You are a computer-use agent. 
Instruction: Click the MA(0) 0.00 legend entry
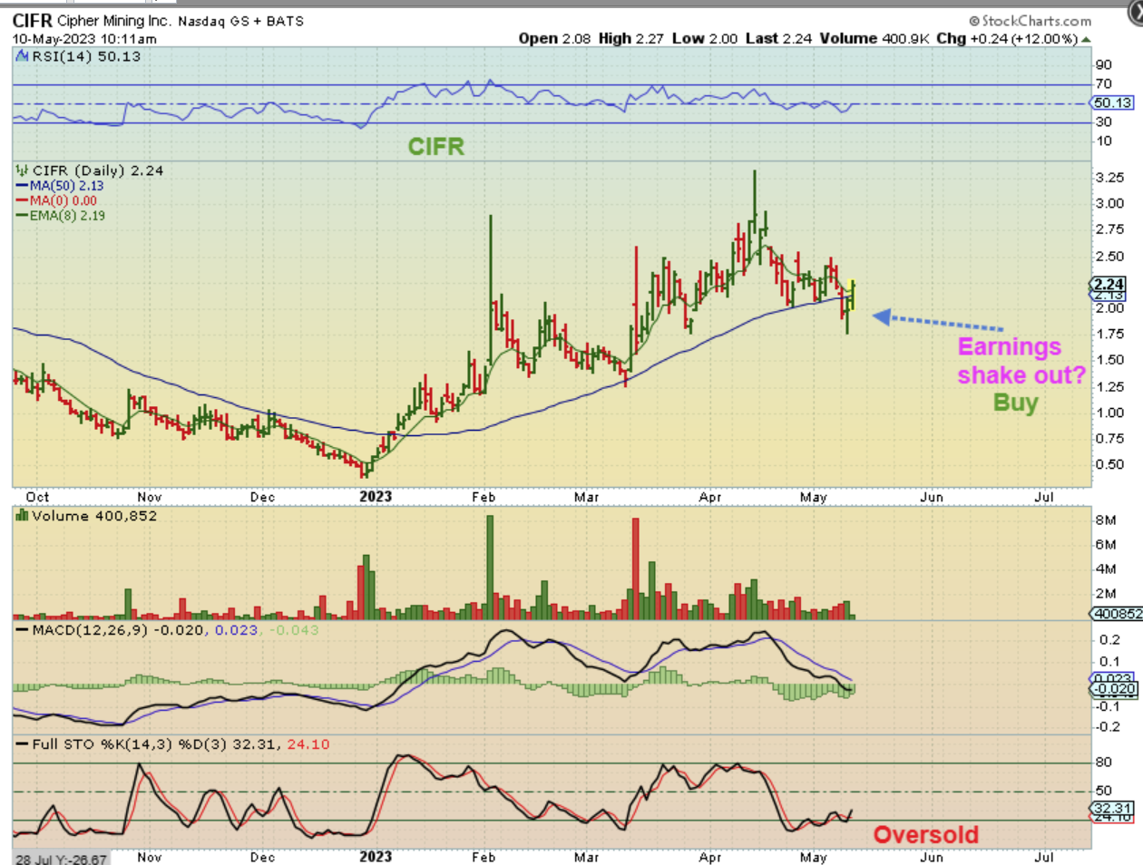63,201
